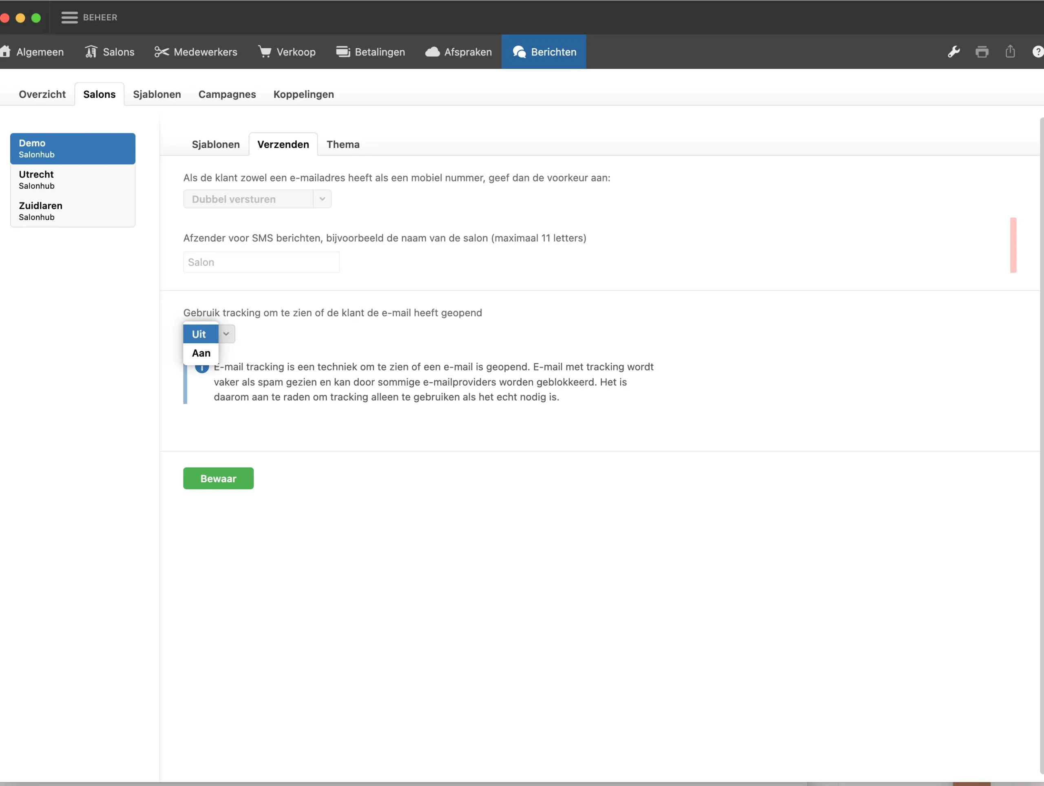Open Afspraken cloud section
This screenshot has width=1044, height=786.
coord(458,52)
